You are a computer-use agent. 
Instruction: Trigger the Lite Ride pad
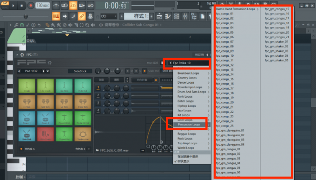click(x=64, y=86)
